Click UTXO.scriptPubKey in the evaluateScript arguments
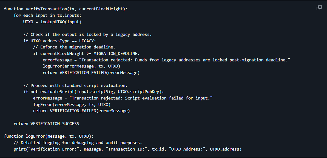Screen dimensions: 327x158 (x=140, y=92)
